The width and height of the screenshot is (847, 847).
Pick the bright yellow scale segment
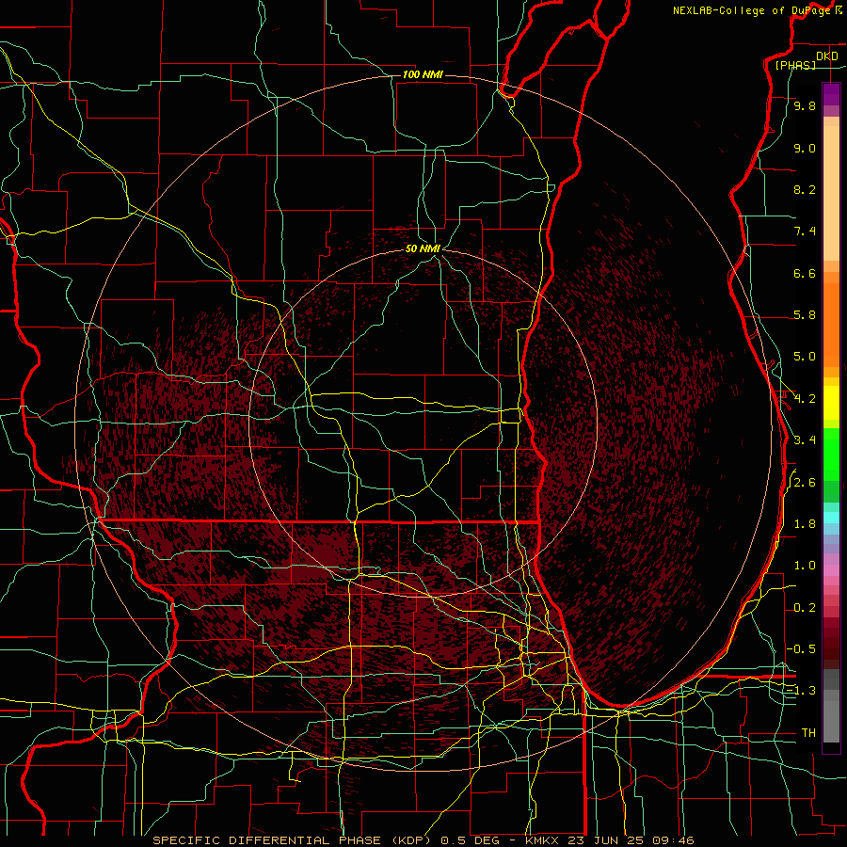[x=831, y=403]
